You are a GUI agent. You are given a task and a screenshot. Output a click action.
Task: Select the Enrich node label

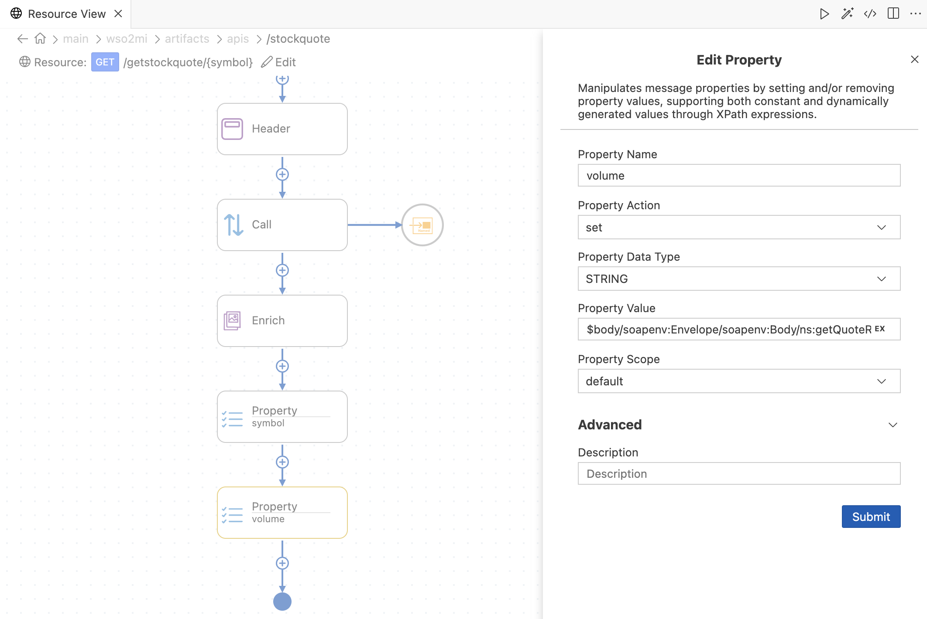[268, 320]
